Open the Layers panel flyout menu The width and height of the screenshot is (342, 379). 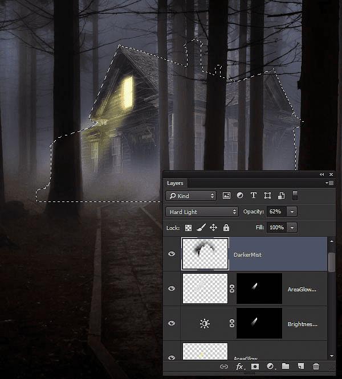click(x=330, y=183)
